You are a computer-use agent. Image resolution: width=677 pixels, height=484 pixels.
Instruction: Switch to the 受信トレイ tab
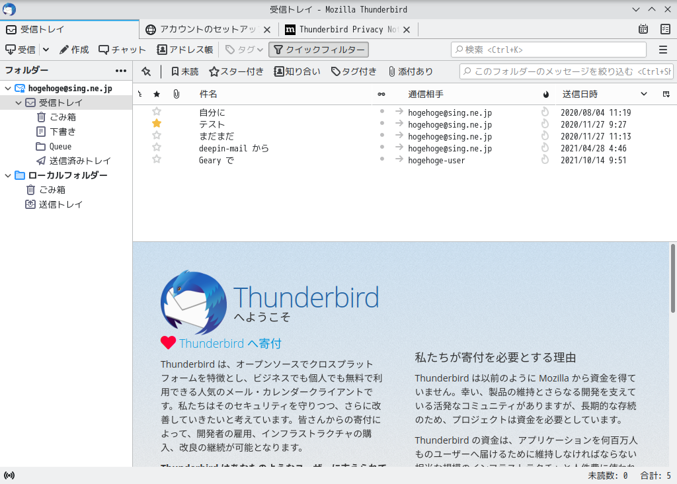(x=70, y=29)
